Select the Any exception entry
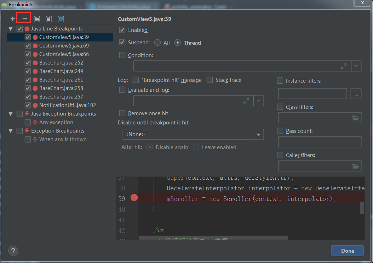Image resolution: width=373 pixels, height=263 pixels. tap(56, 122)
